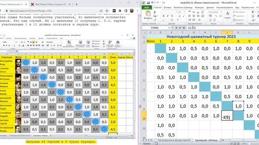The height and width of the screenshot is (145, 259).
Task: Select column J header
Action: tap(227, 32)
